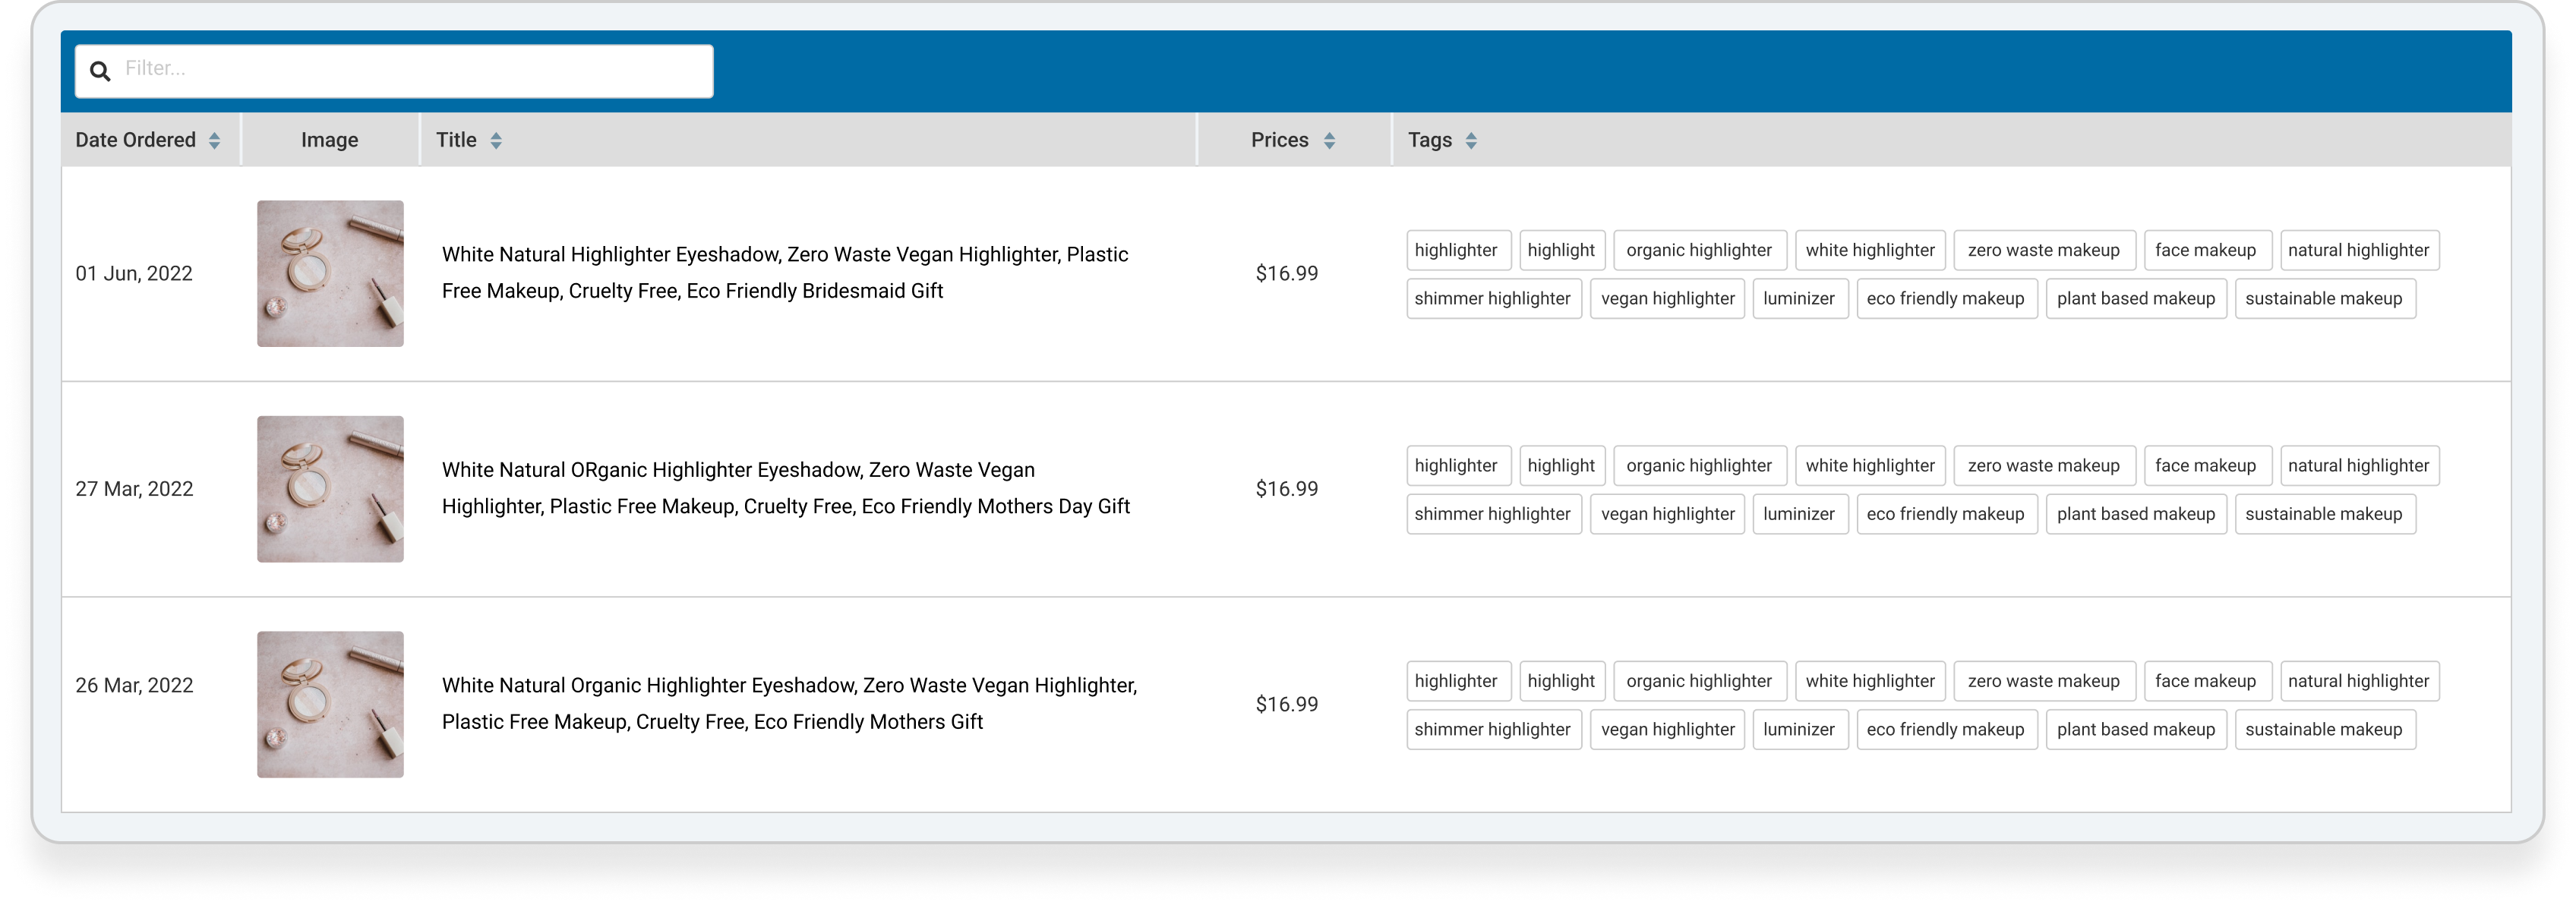Click title ending 'Eco Friendly Bridesmaid Gift'

click(x=785, y=273)
